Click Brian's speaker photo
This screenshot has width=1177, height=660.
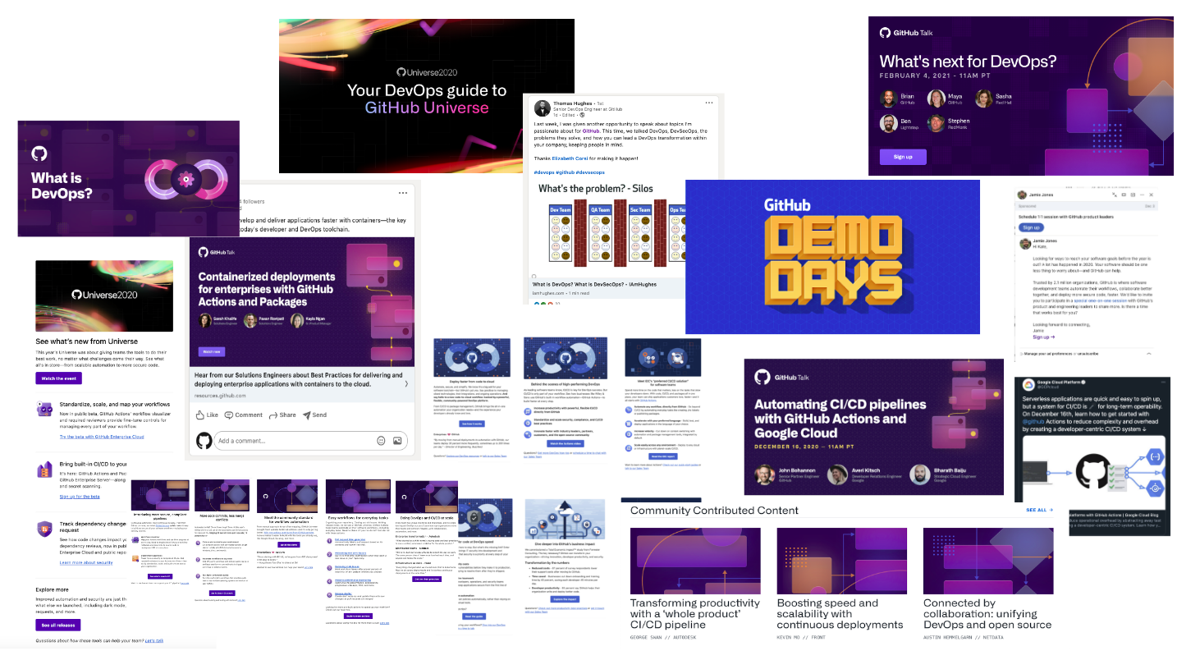pyautogui.click(x=888, y=99)
